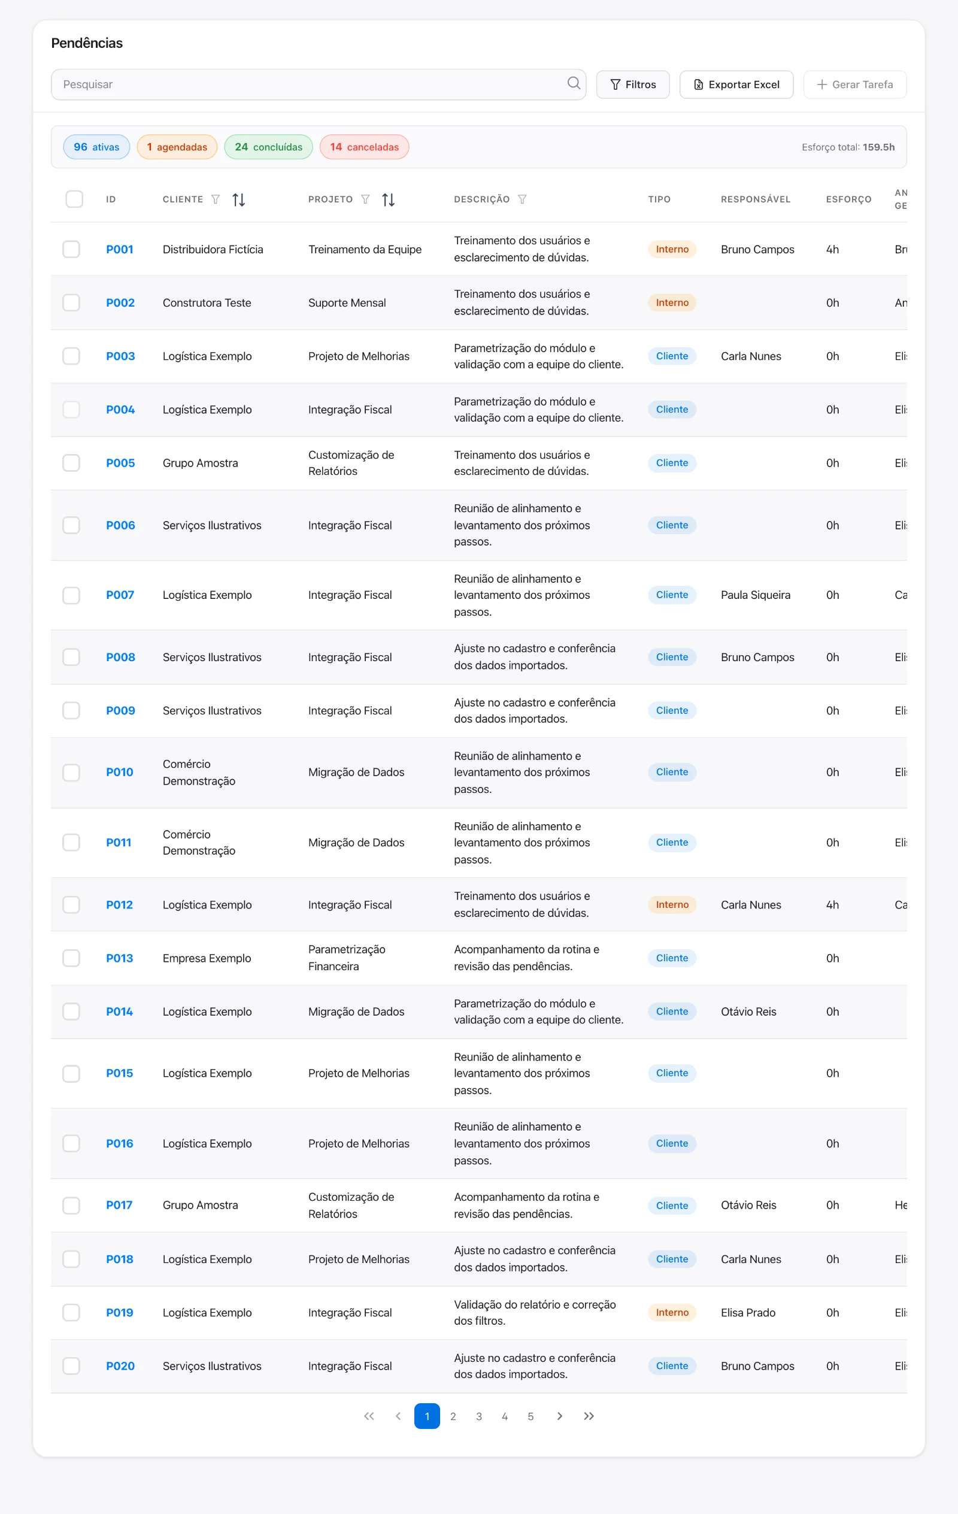Image resolution: width=958 pixels, height=1514 pixels.
Task: Open the Descrição column filter icon
Action: [522, 199]
